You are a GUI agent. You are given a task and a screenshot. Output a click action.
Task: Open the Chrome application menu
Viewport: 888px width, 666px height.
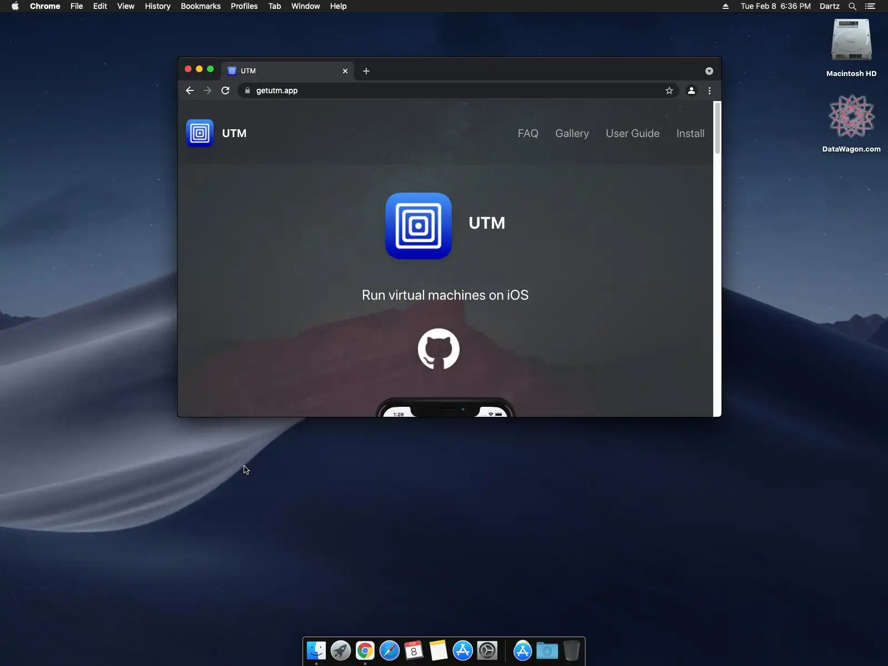coord(45,6)
